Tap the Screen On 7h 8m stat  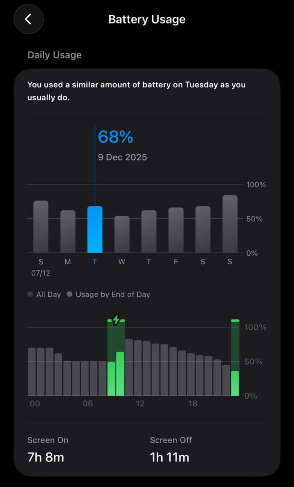pyautogui.click(x=46, y=457)
